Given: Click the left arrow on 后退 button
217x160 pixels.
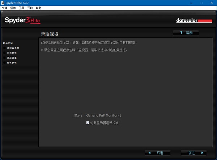Looking at the screenshot, I should [149, 153].
